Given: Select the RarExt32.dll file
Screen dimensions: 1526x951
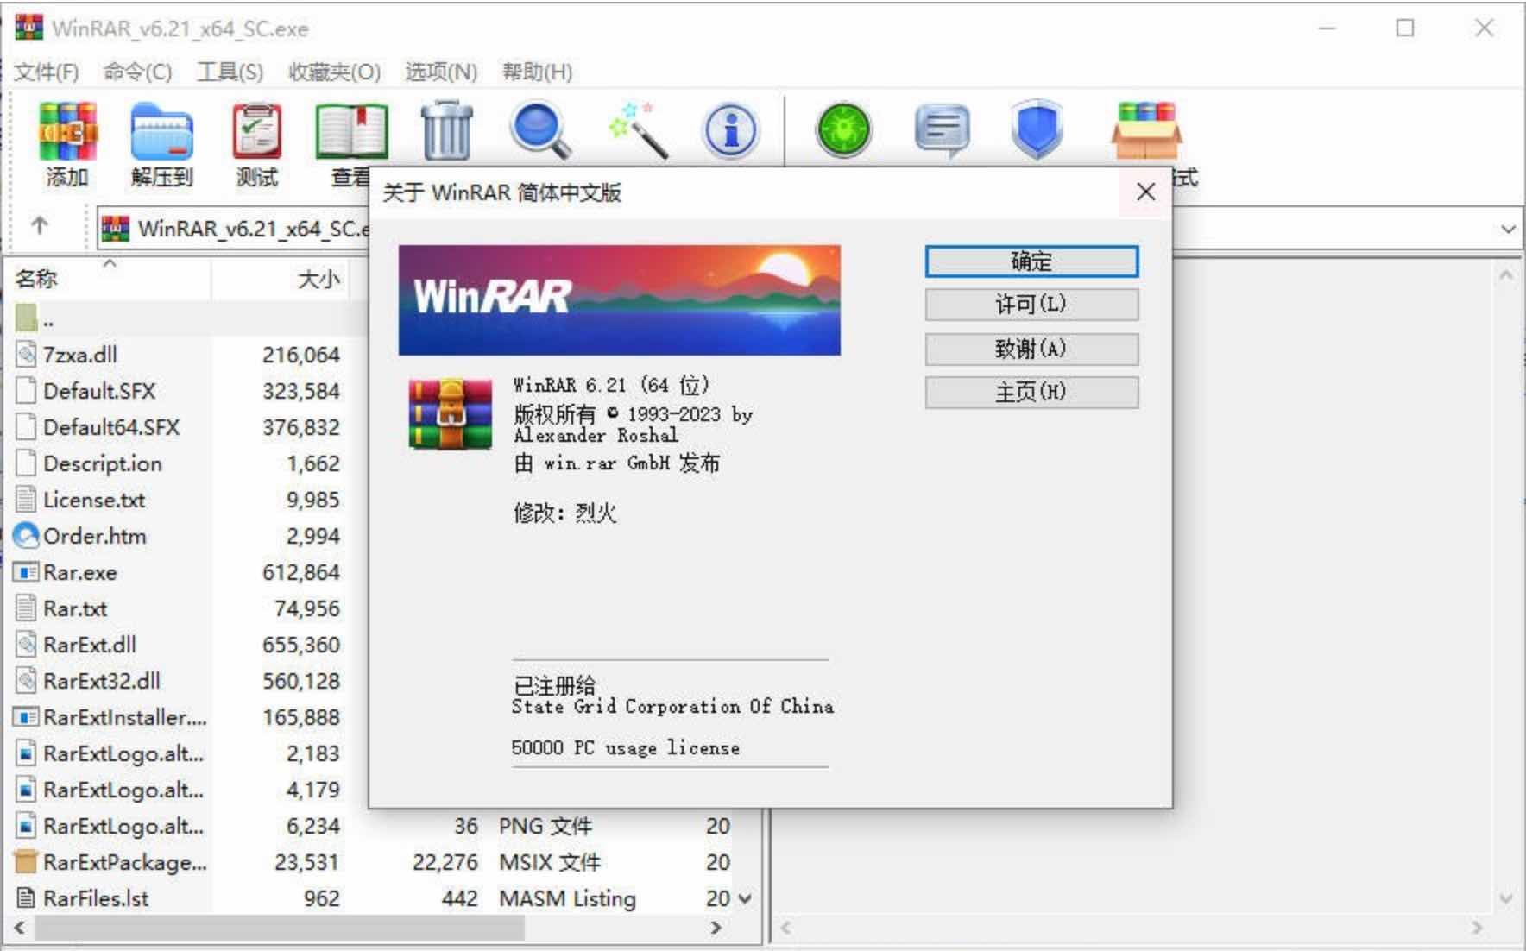Looking at the screenshot, I should [102, 681].
